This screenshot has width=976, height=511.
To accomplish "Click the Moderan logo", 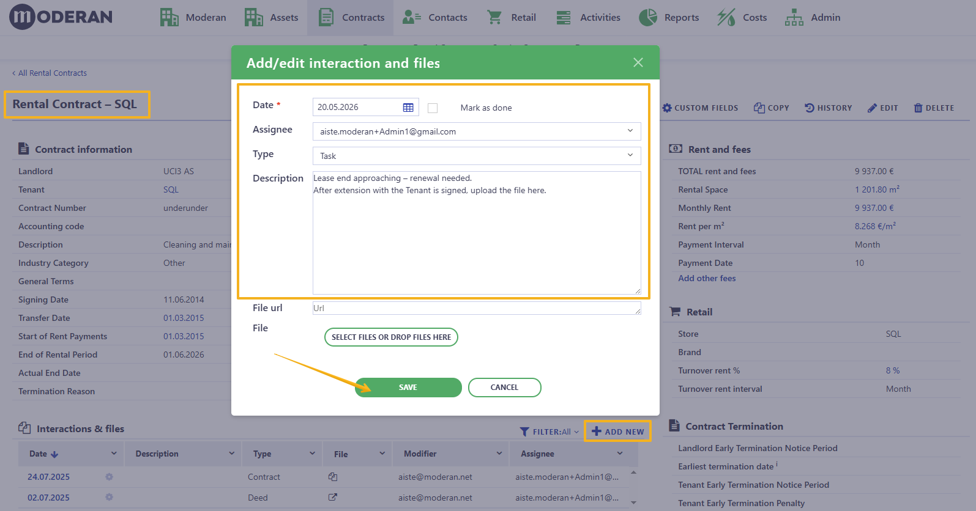I will click(x=61, y=17).
